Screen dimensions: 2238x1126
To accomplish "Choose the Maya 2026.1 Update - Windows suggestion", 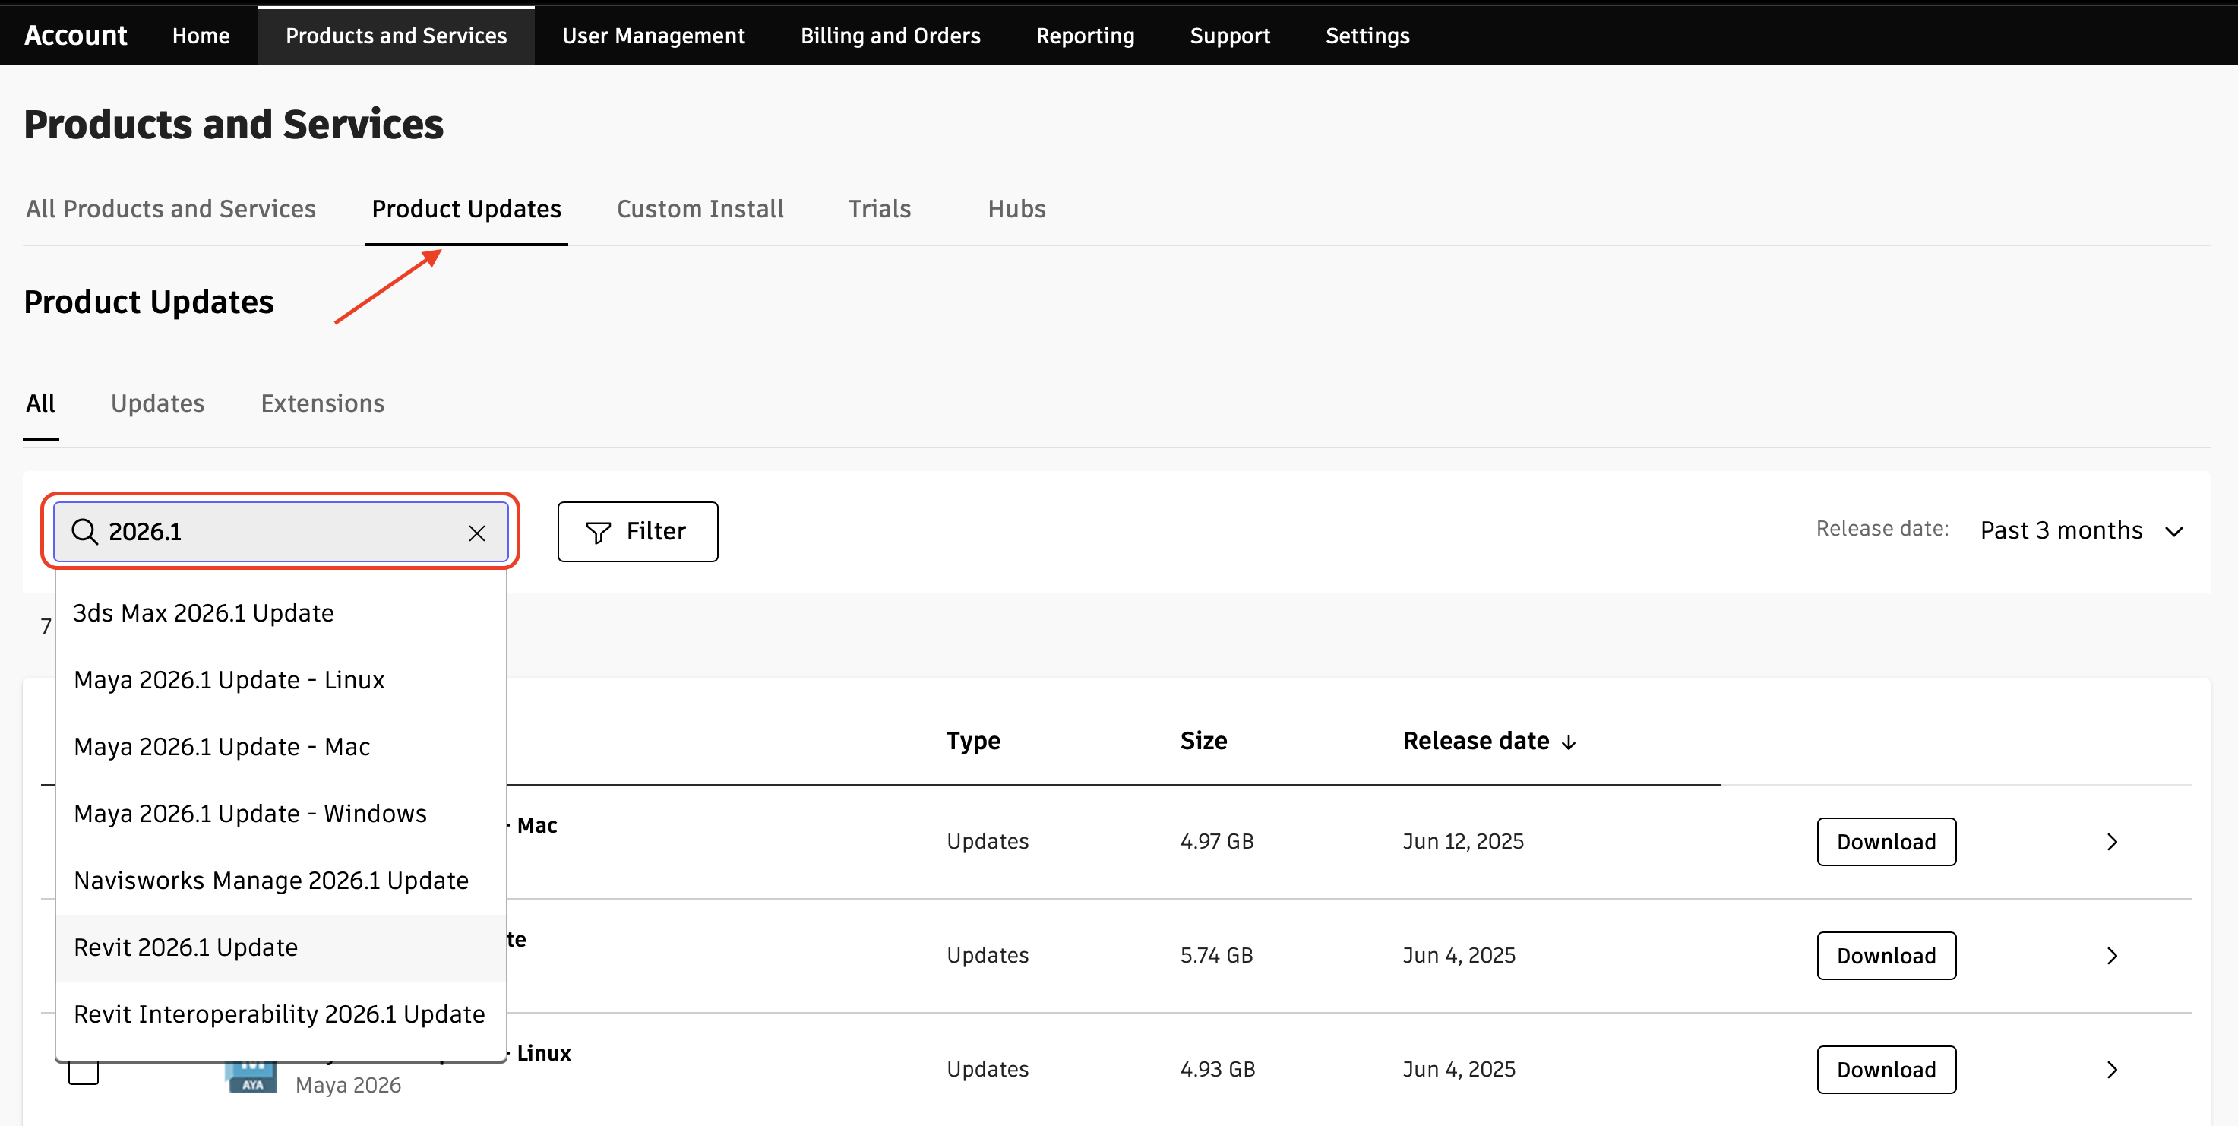I will pyautogui.click(x=280, y=813).
